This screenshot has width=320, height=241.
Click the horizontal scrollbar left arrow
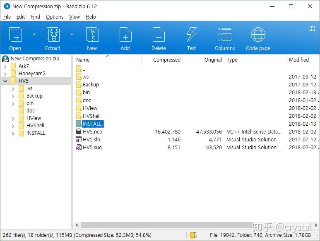click(77, 225)
